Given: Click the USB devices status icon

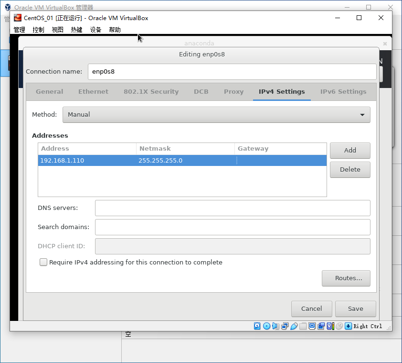Looking at the screenshot, I should 294,326.
